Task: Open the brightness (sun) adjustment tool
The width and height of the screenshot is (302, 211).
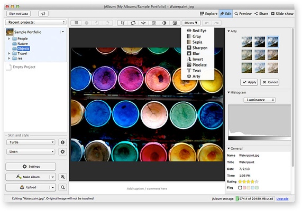Action: point(154,23)
